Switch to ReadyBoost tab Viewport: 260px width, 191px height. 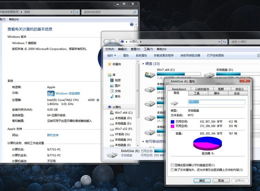click(x=179, y=89)
